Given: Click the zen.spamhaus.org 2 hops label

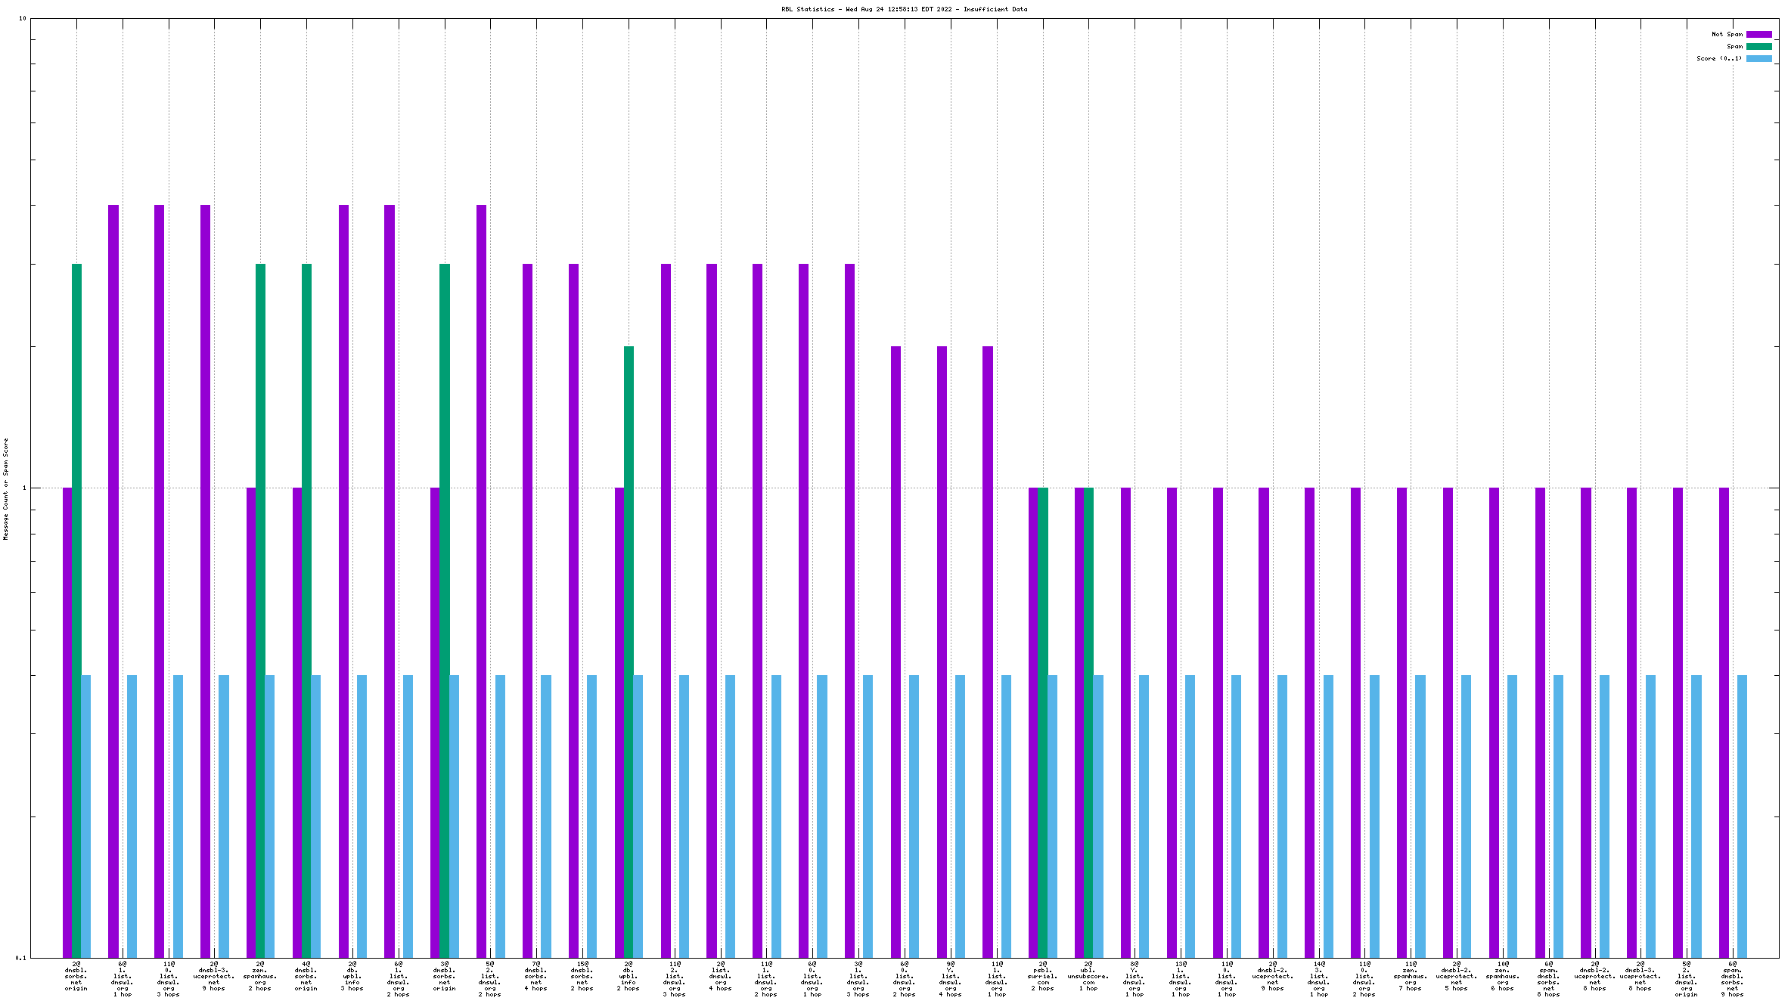Looking at the screenshot, I should point(260,976).
